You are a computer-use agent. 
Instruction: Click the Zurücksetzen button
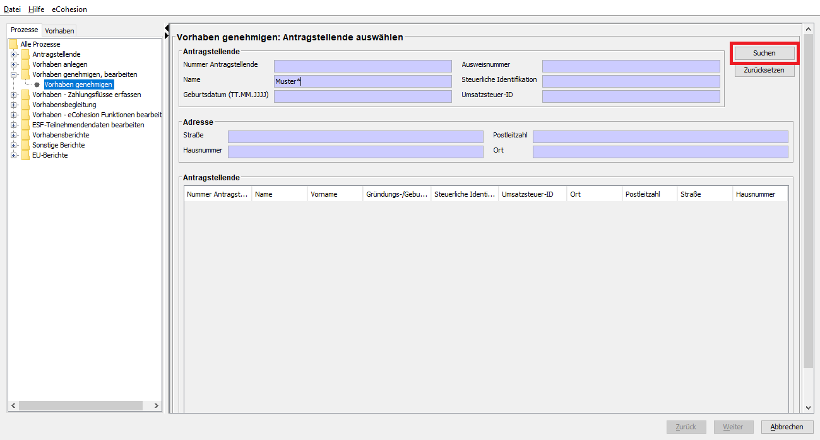point(764,70)
